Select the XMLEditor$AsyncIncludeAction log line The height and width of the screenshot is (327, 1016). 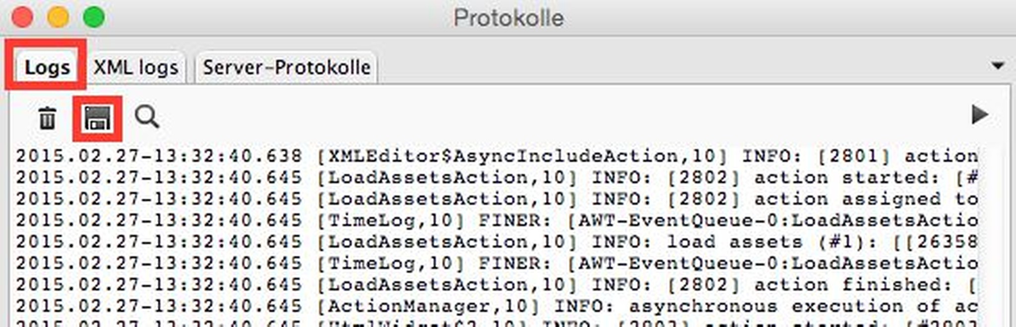(x=496, y=156)
